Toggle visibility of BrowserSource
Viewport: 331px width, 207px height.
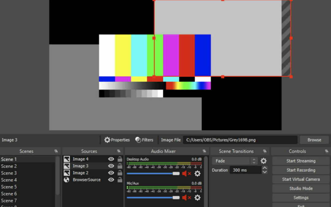point(111,180)
